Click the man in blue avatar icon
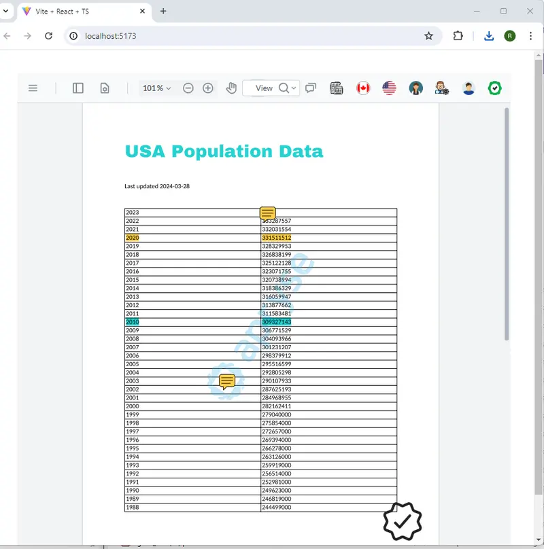This screenshot has width=544, height=549. [469, 88]
